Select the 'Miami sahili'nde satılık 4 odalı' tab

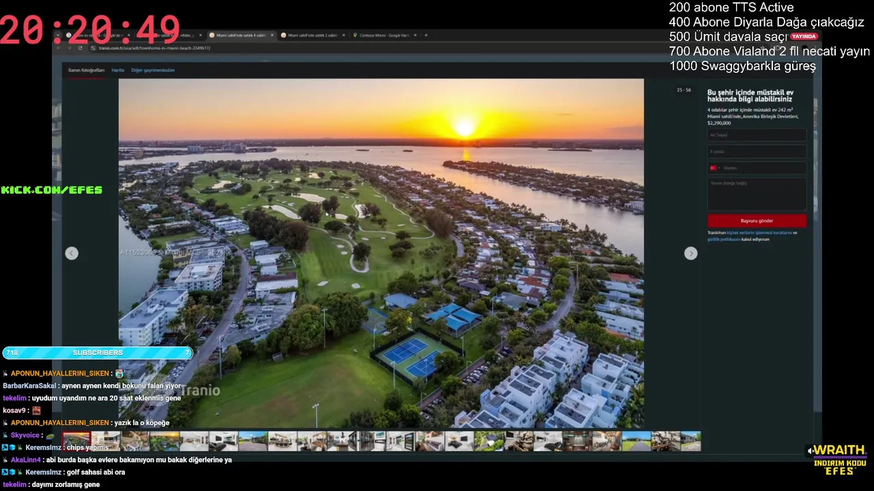[241, 35]
